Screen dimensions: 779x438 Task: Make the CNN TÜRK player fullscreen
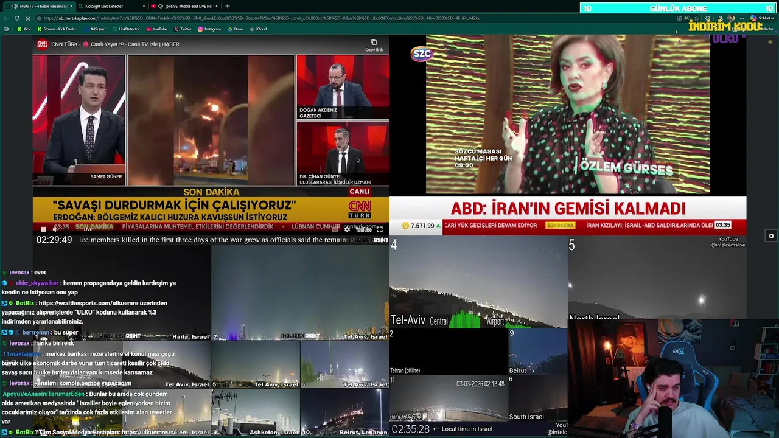pyautogui.click(x=380, y=229)
